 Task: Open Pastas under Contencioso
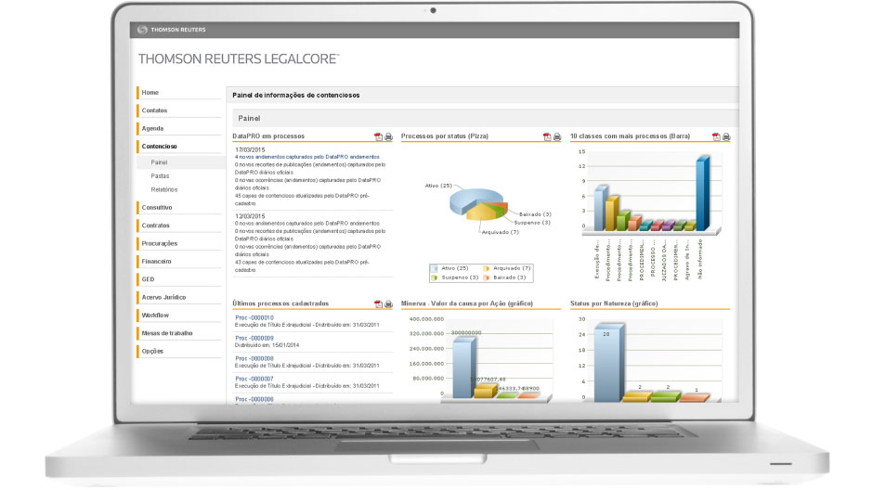click(160, 175)
